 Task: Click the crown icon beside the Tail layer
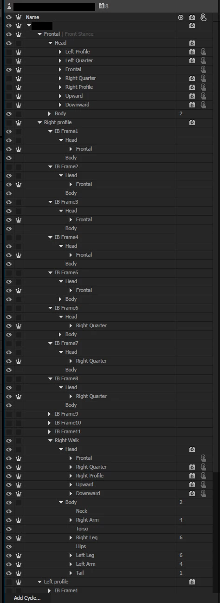click(19, 573)
